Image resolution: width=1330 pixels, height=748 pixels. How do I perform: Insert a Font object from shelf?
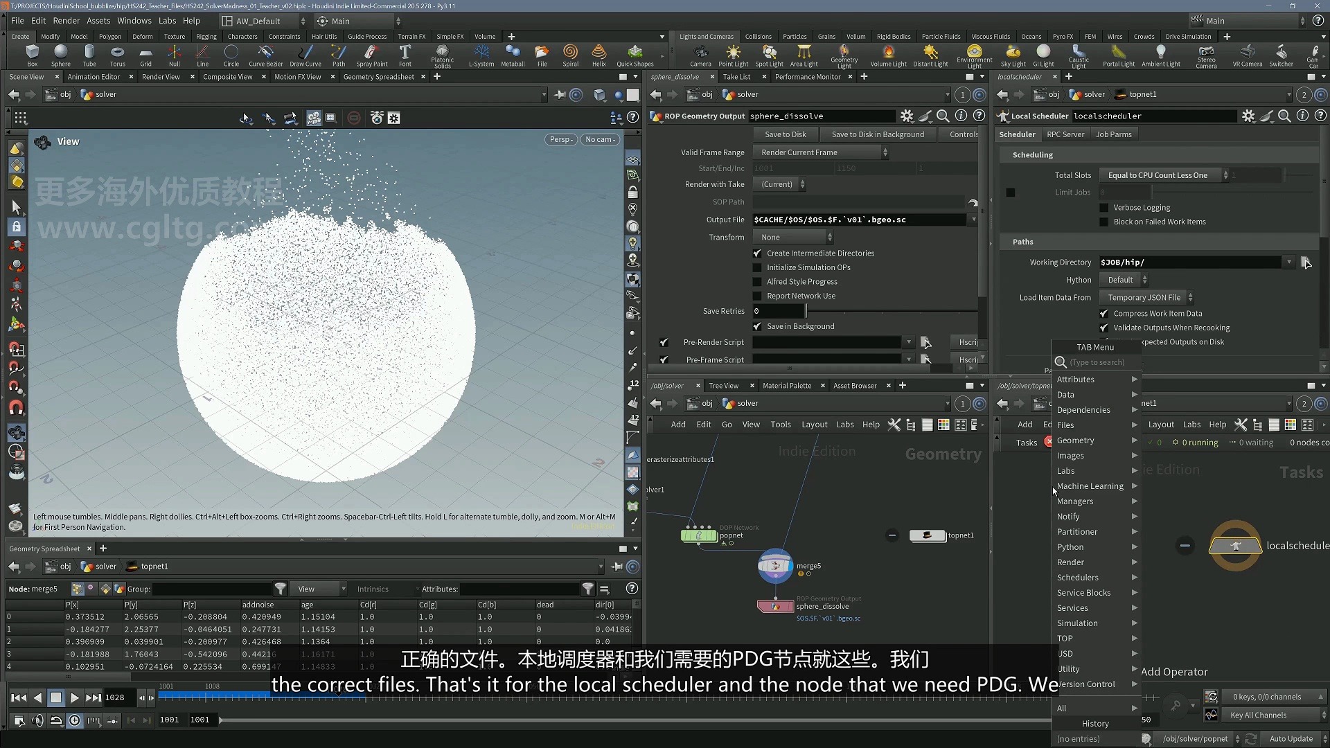tap(405, 55)
